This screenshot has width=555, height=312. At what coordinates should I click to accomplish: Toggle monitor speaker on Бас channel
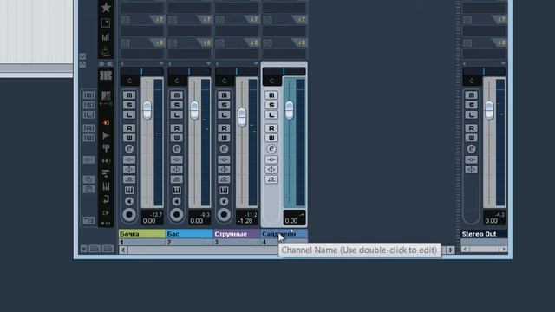(x=177, y=201)
